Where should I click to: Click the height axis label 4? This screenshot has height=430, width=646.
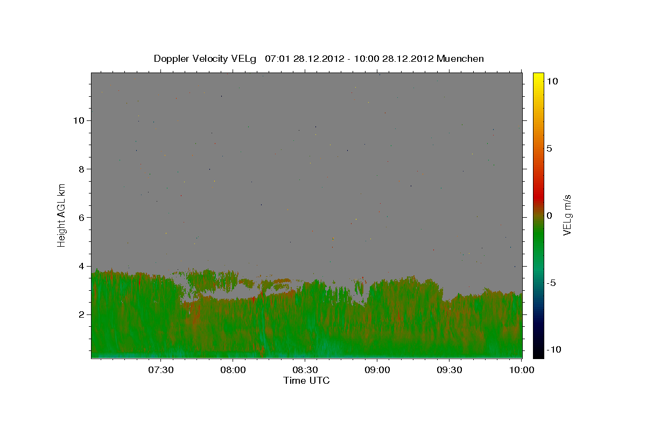pyautogui.click(x=81, y=266)
